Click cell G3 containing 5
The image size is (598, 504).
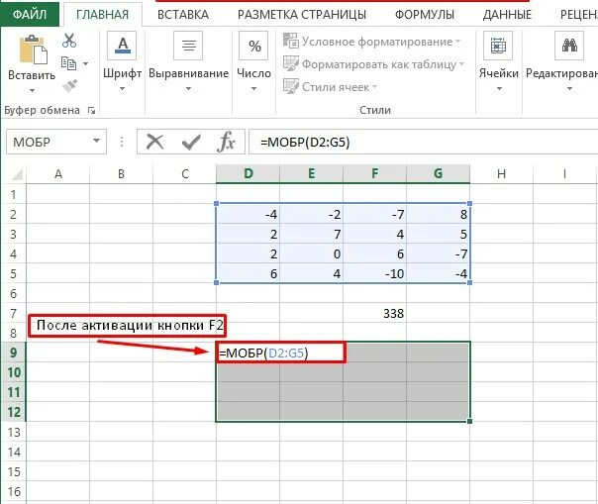438,234
